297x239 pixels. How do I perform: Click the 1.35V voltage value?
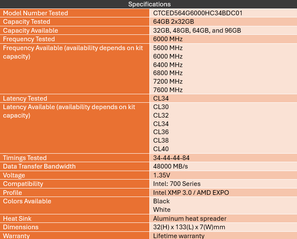[162, 175]
